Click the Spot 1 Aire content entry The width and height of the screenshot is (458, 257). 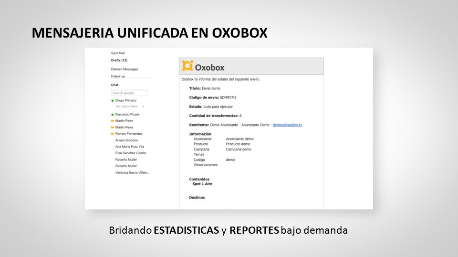click(202, 184)
